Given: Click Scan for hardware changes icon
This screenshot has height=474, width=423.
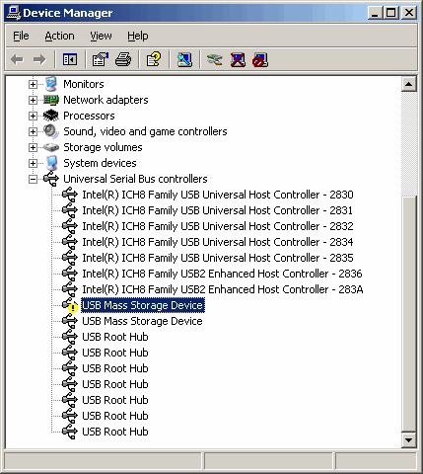Looking at the screenshot, I should (184, 59).
